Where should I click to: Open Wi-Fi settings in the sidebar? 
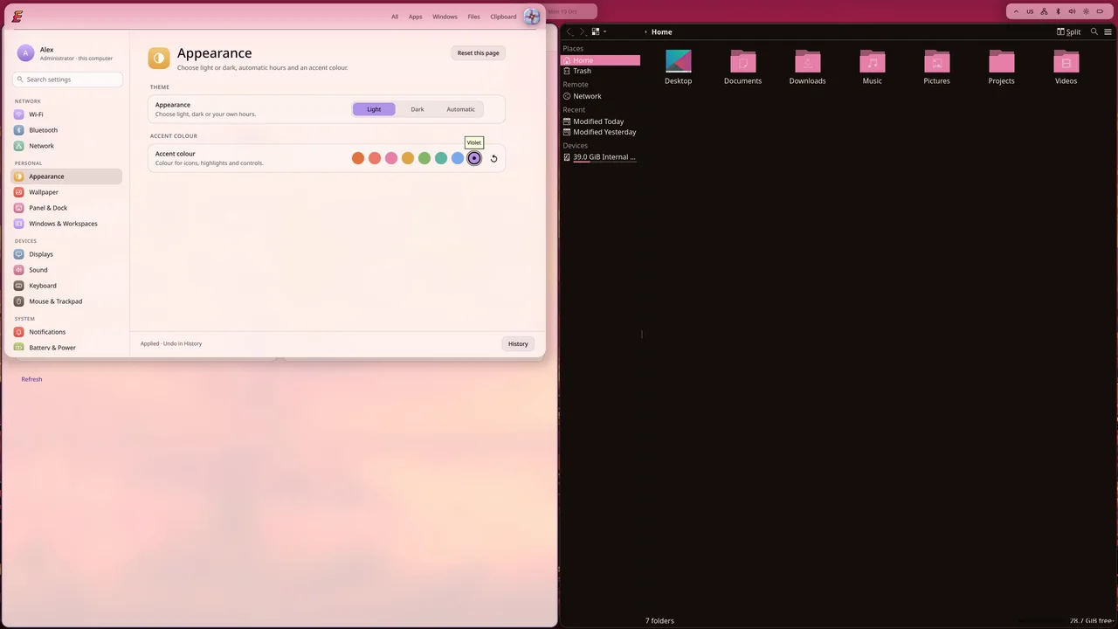pyautogui.click(x=66, y=114)
